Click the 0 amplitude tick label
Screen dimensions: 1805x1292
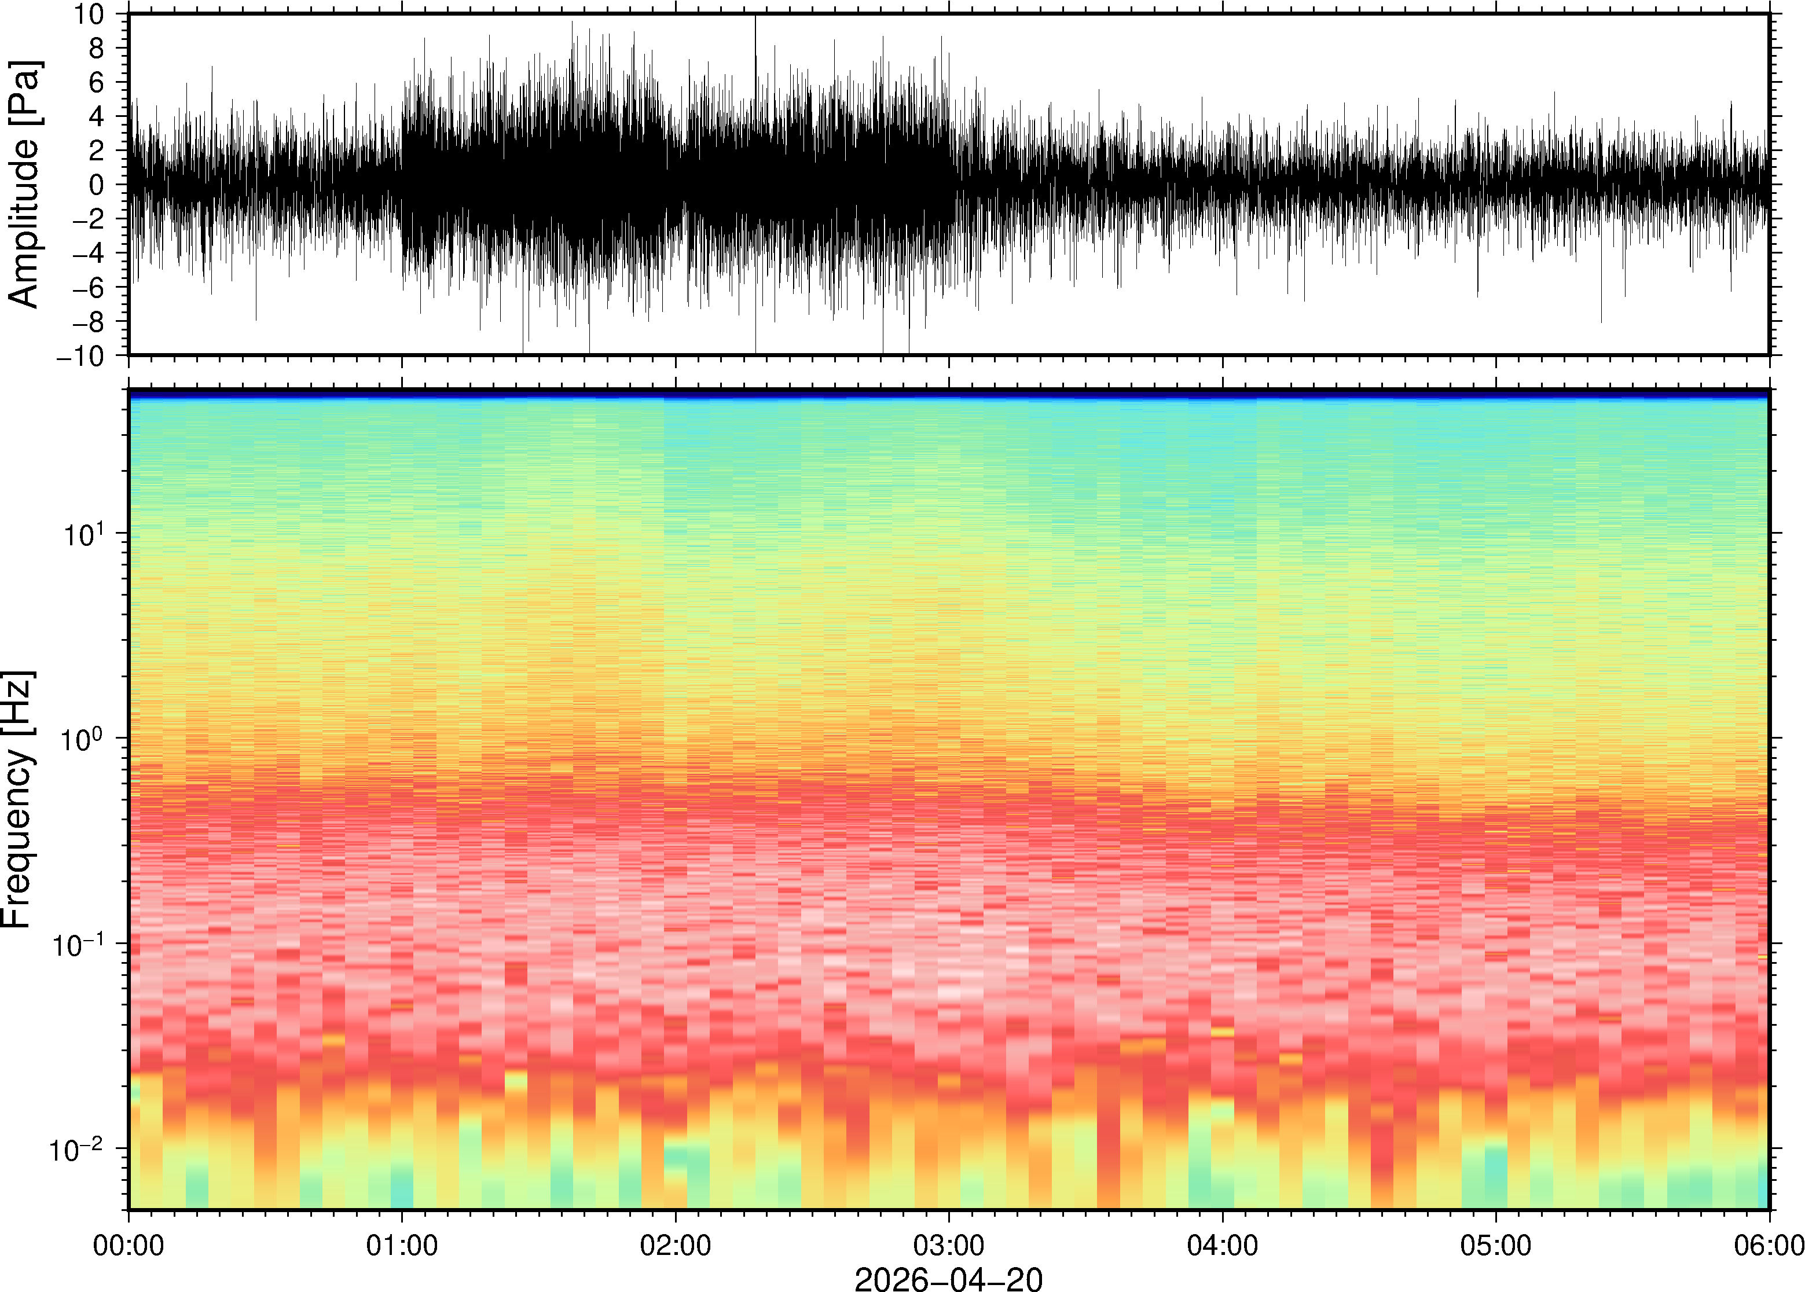pyautogui.click(x=96, y=185)
